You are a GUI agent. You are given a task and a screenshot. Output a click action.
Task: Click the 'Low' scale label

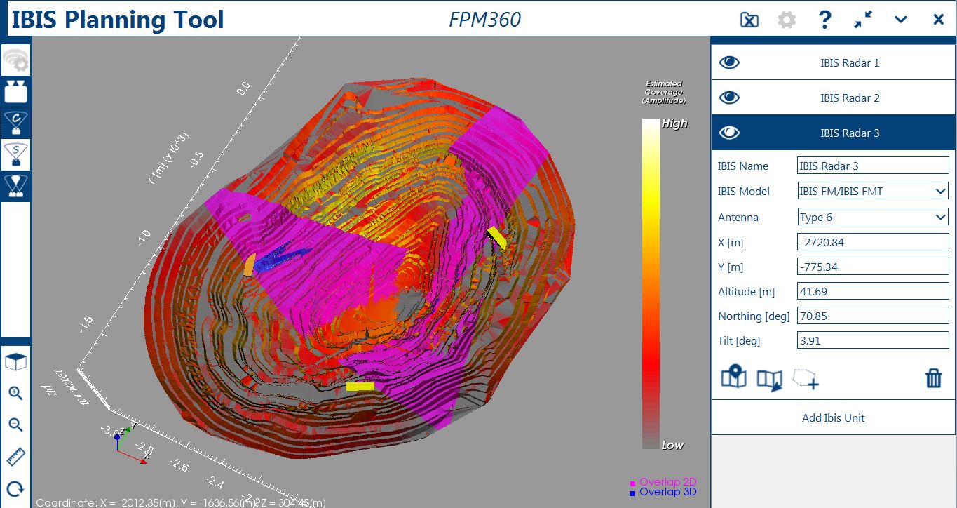pos(673,445)
